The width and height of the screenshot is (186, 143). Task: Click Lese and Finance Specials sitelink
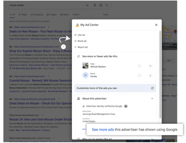(x=34, y=91)
